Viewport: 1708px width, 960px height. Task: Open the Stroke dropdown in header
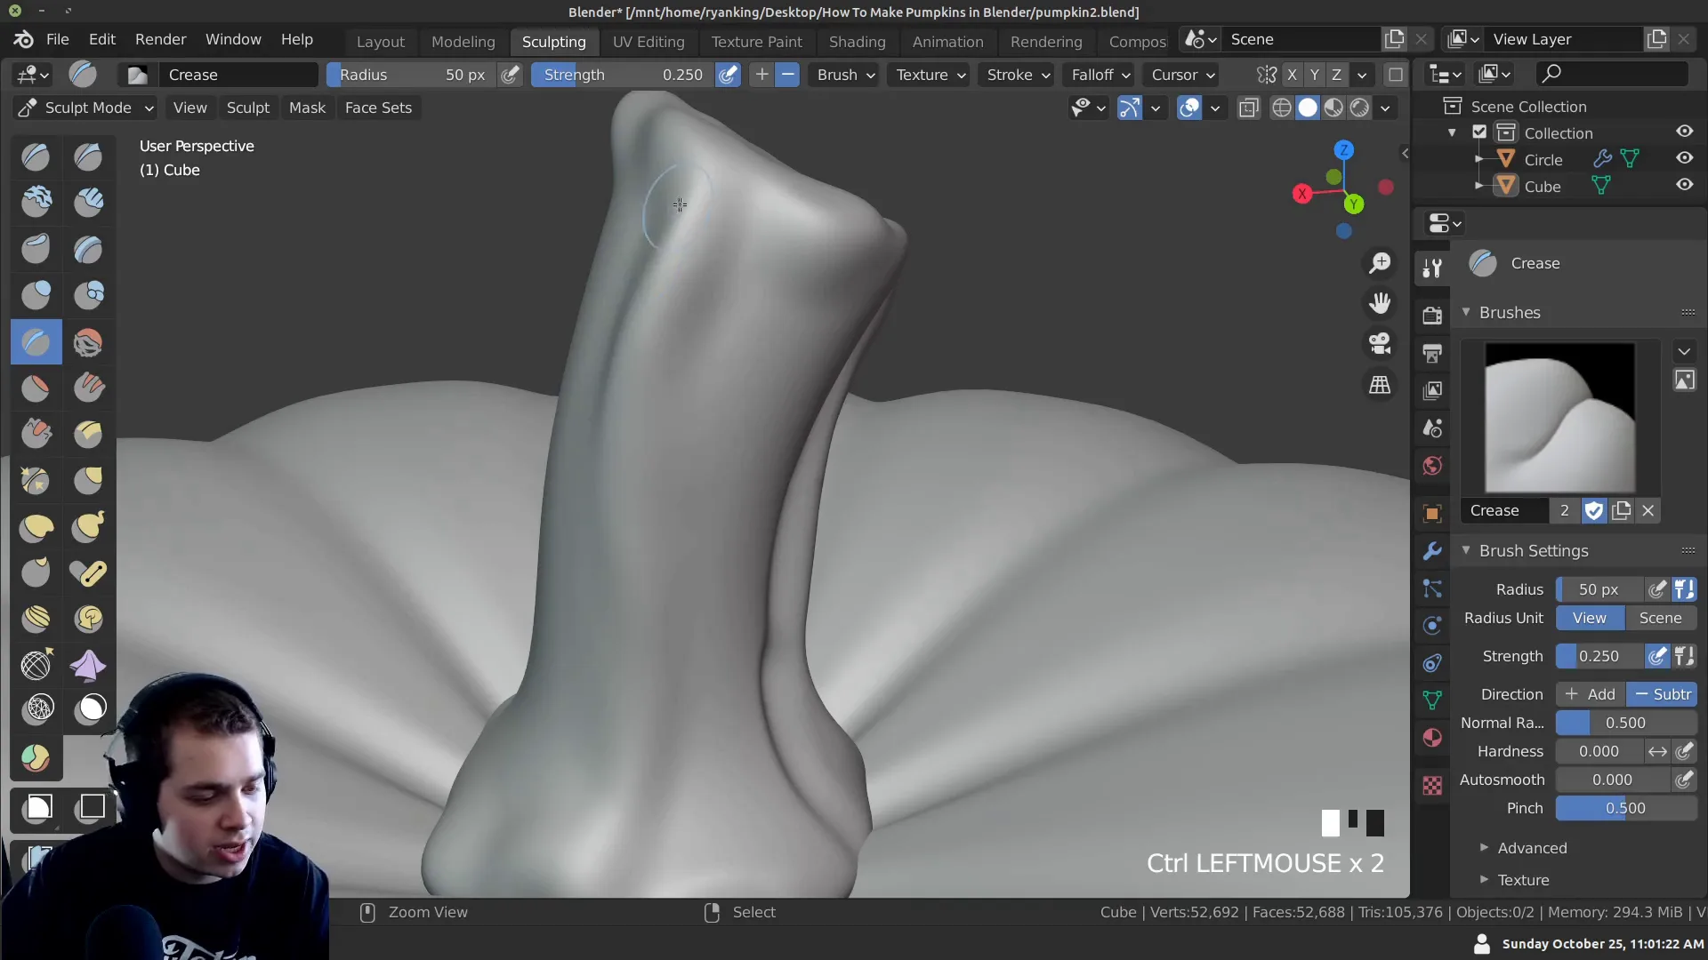(1019, 75)
